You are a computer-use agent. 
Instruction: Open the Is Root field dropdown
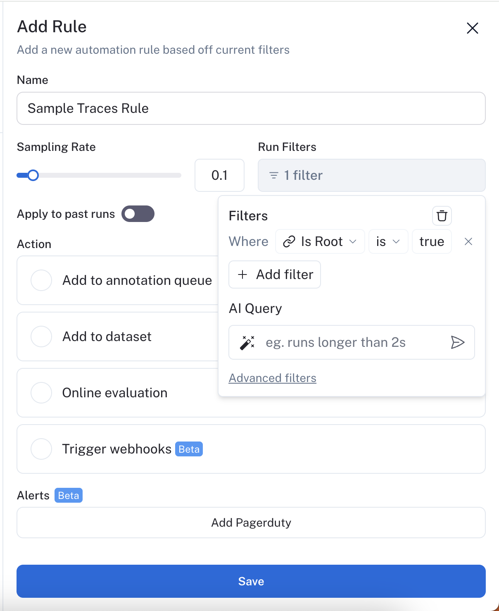(320, 241)
